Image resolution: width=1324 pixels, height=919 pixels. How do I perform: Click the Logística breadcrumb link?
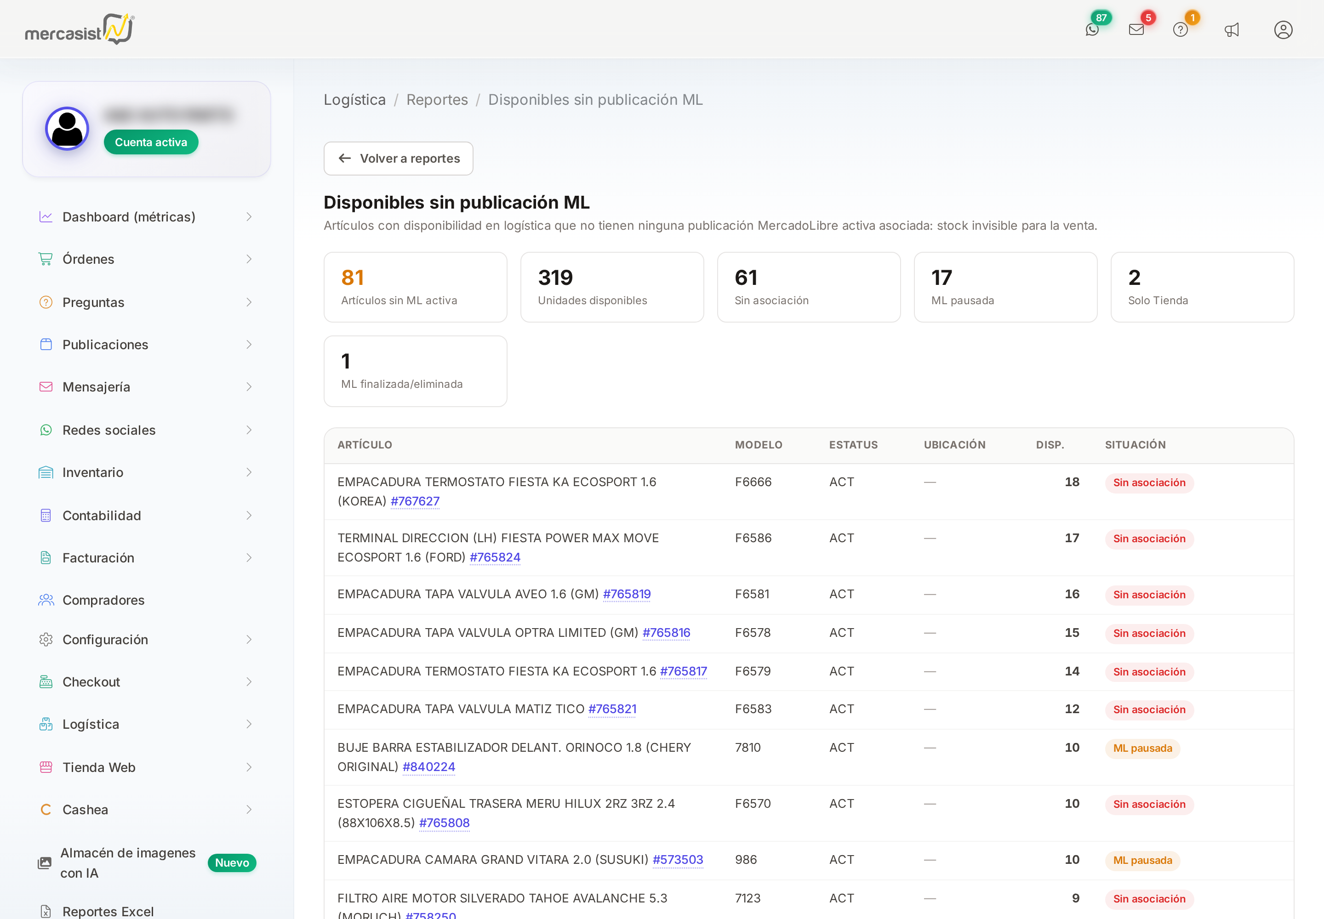point(354,100)
